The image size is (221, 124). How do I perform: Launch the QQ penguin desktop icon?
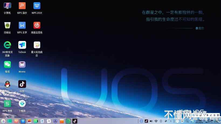pyautogui.click(x=7, y=84)
